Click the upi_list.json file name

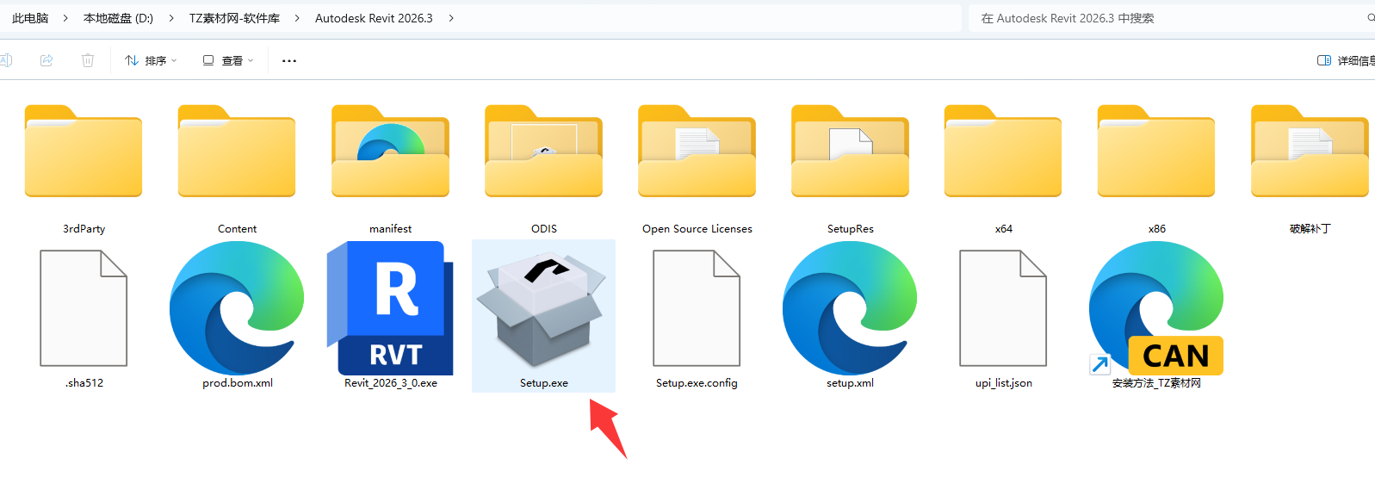(1004, 383)
